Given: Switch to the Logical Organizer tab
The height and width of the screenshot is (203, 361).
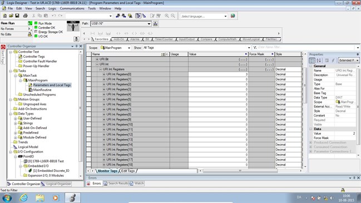Looking at the screenshot, I should tap(58, 184).
